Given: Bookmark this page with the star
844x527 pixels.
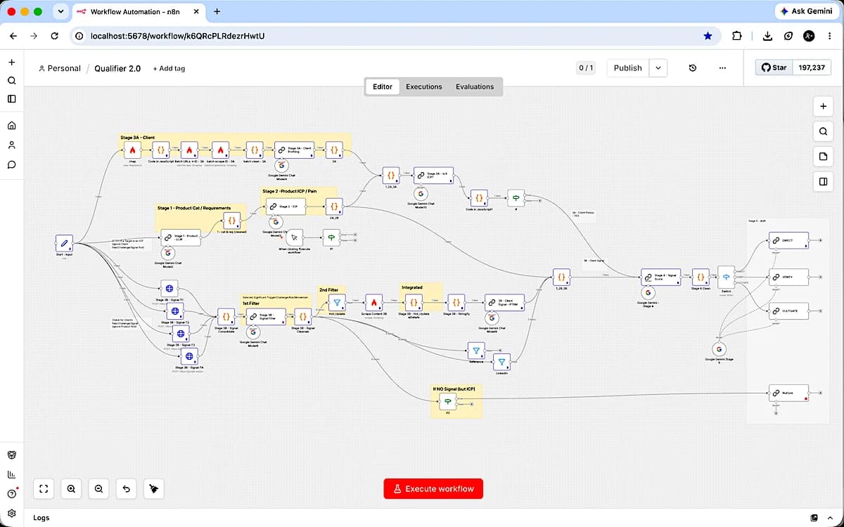Looking at the screenshot, I should pyautogui.click(x=708, y=36).
